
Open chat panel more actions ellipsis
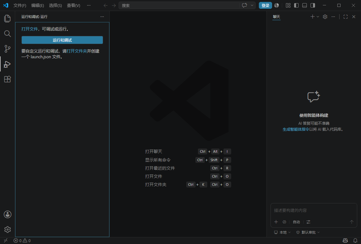(x=333, y=17)
